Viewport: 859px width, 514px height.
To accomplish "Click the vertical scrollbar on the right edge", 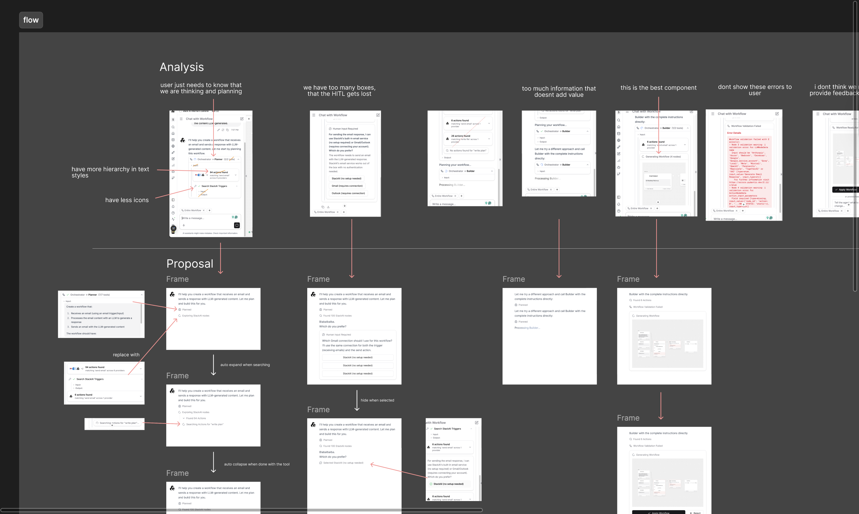I will [855, 146].
